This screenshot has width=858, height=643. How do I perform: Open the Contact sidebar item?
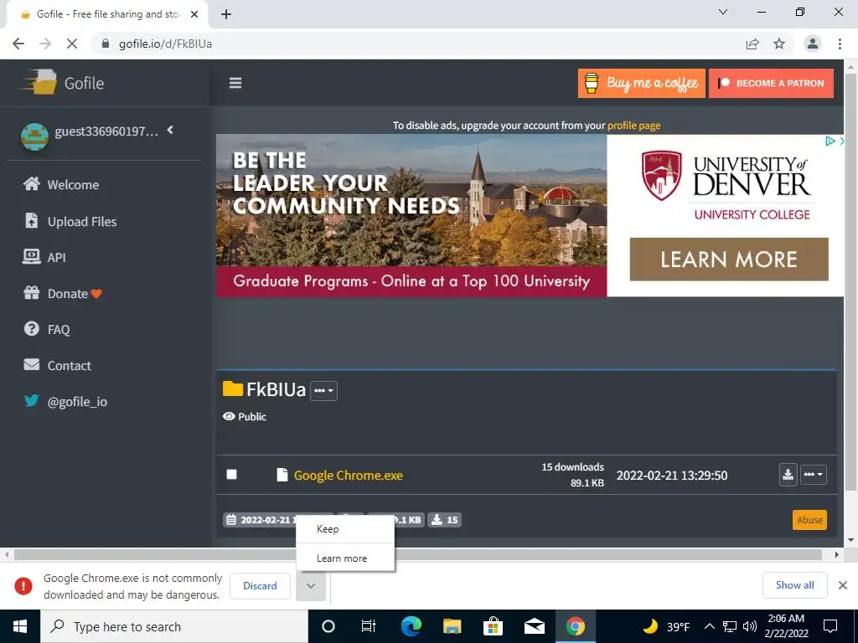pos(57,365)
